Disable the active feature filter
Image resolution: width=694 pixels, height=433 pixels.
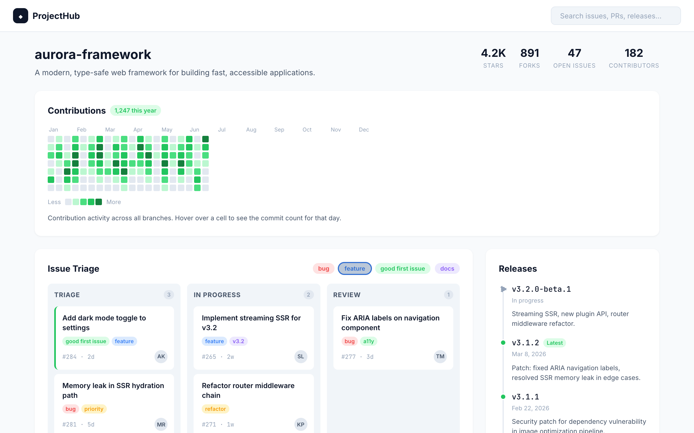355,268
